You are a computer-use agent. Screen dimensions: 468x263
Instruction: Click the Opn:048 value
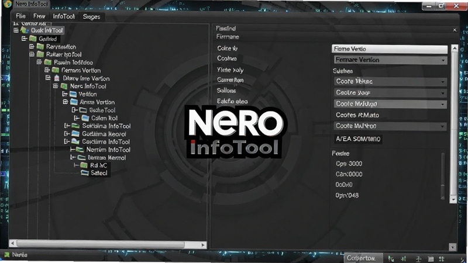pos(347,195)
